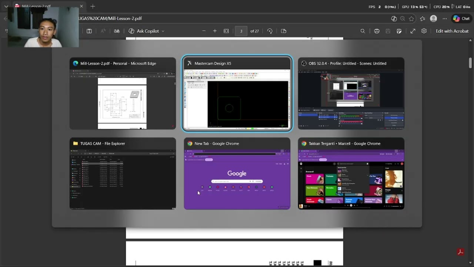Viewport: 474px width, 267px height.
Task: Open a new Edge tab
Action: point(93,6)
